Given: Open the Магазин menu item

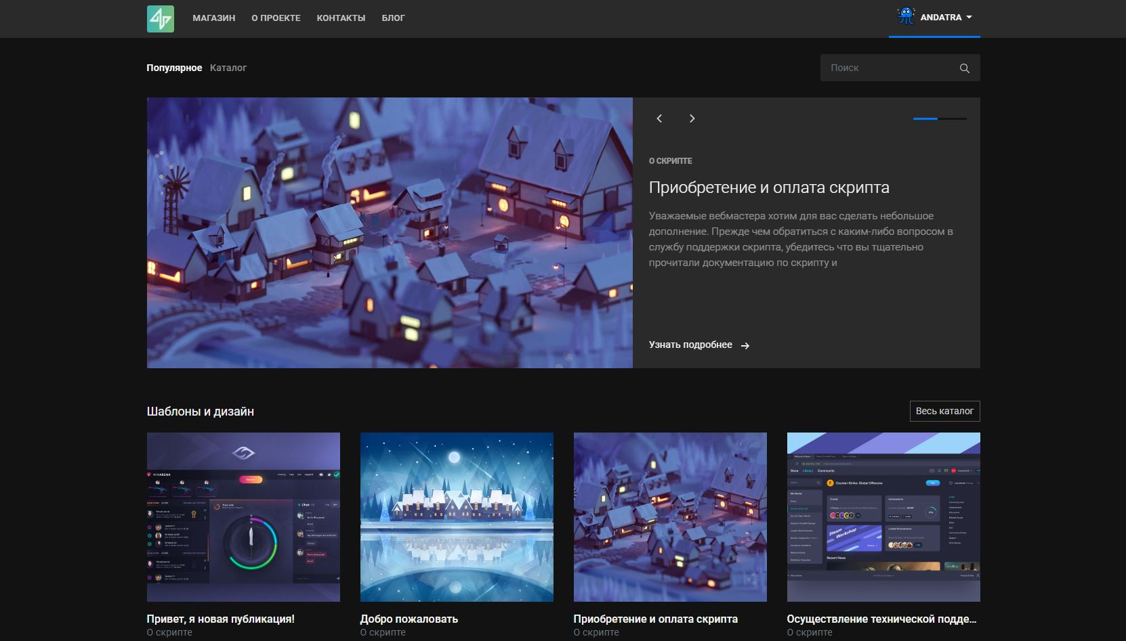Looking at the screenshot, I should (x=214, y=18).
